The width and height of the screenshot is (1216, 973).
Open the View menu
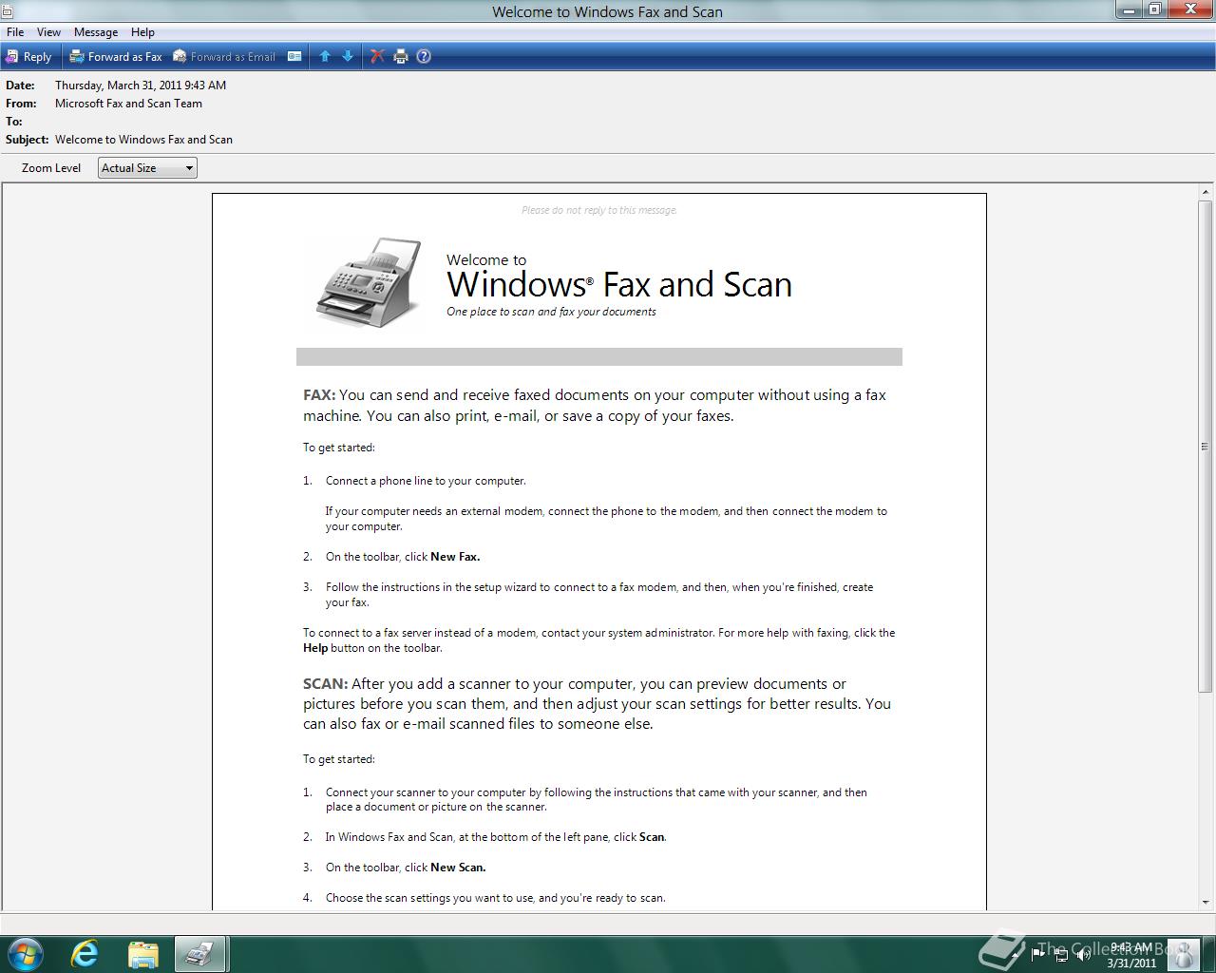48,32
